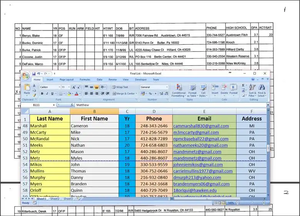
Task: Apply Accounting Number Format
Action: [143, 94]
